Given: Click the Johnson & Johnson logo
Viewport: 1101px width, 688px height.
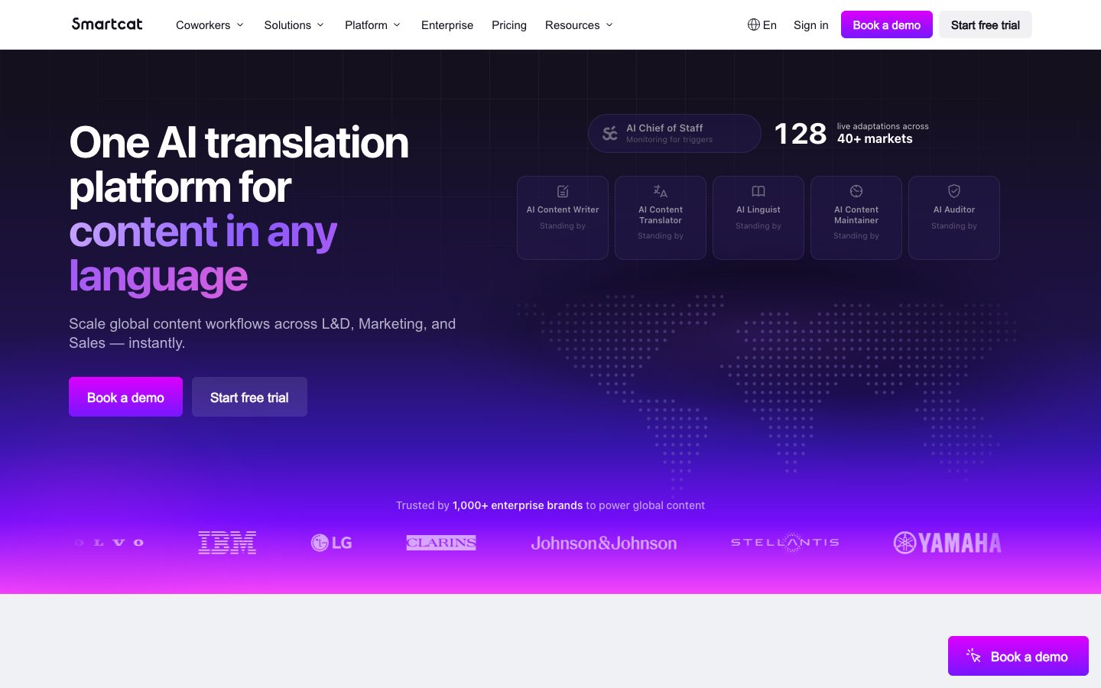Looking at the screenshot, I should coord(604,544).
